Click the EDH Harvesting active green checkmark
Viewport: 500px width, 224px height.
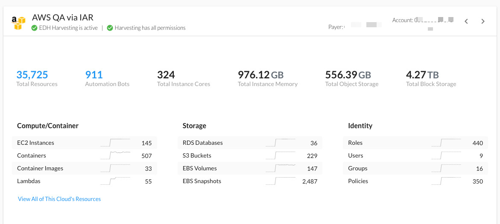pos(35,28)
